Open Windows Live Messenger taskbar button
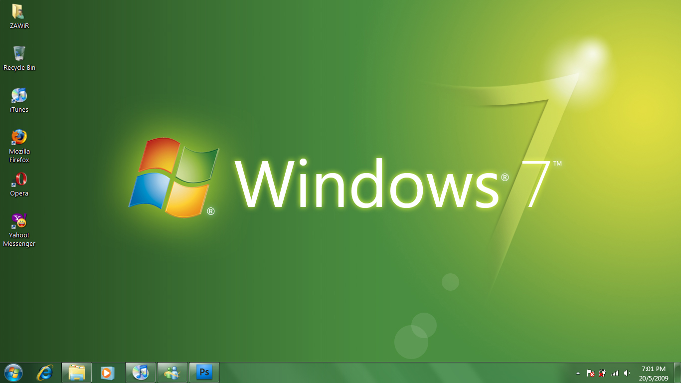Image resolution: width=681 pixels, height=383 pixels. coord(172,373)
